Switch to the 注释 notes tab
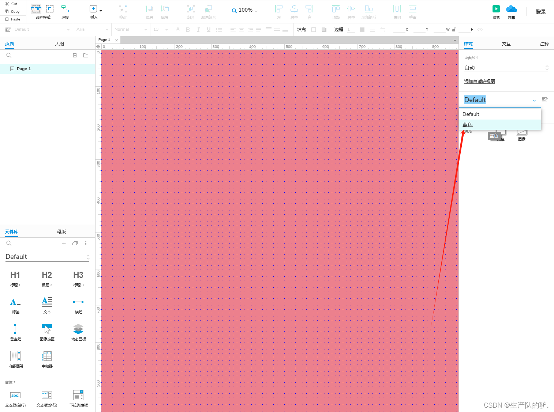 (x=544, y=44)
